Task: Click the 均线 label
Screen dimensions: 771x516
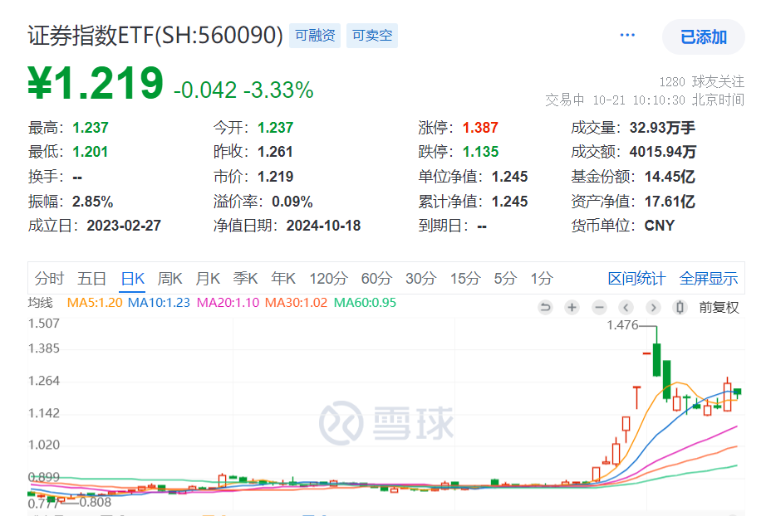Action: (x=41, y=303)
